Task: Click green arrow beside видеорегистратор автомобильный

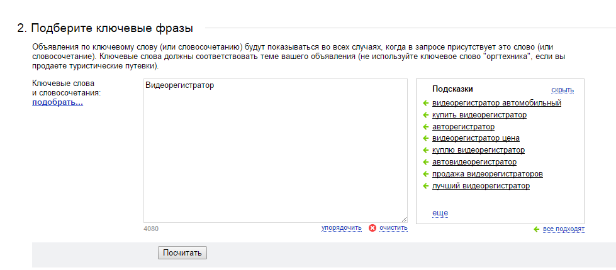Action: [425, 103]
